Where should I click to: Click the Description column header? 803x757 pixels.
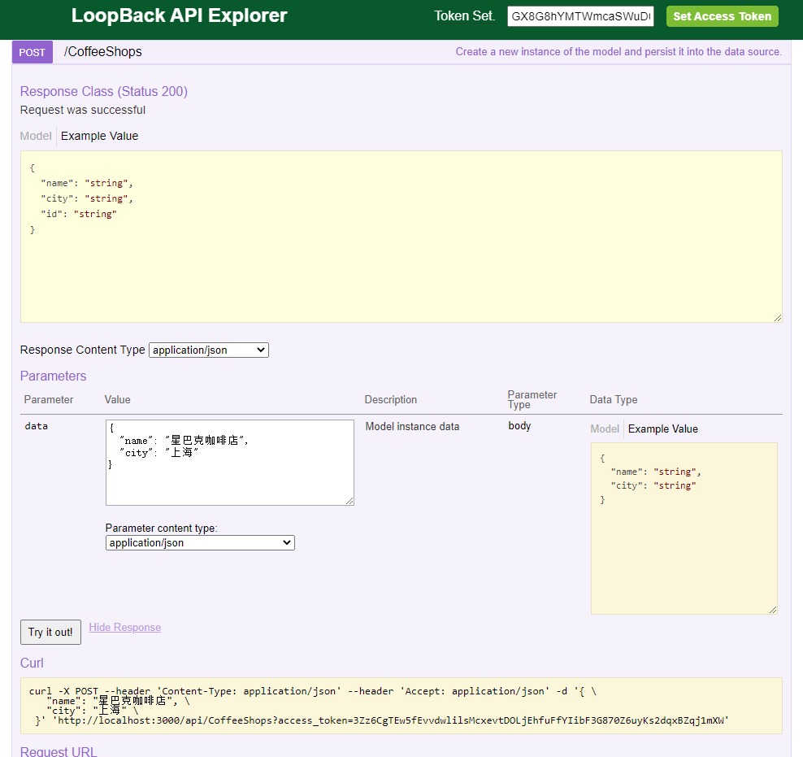click(x=391, y=399)
